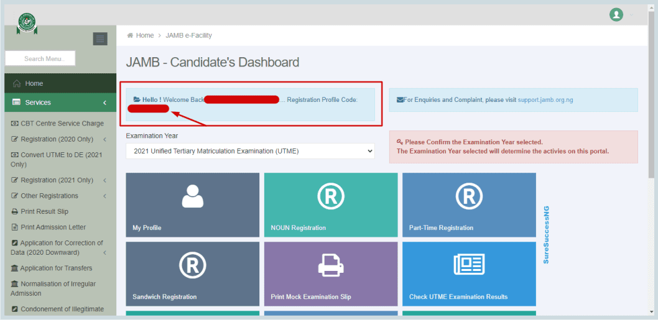Screen dimensions: 658x320
Task: Click the folder icon beside Hello!
Action: click(137, 99)
